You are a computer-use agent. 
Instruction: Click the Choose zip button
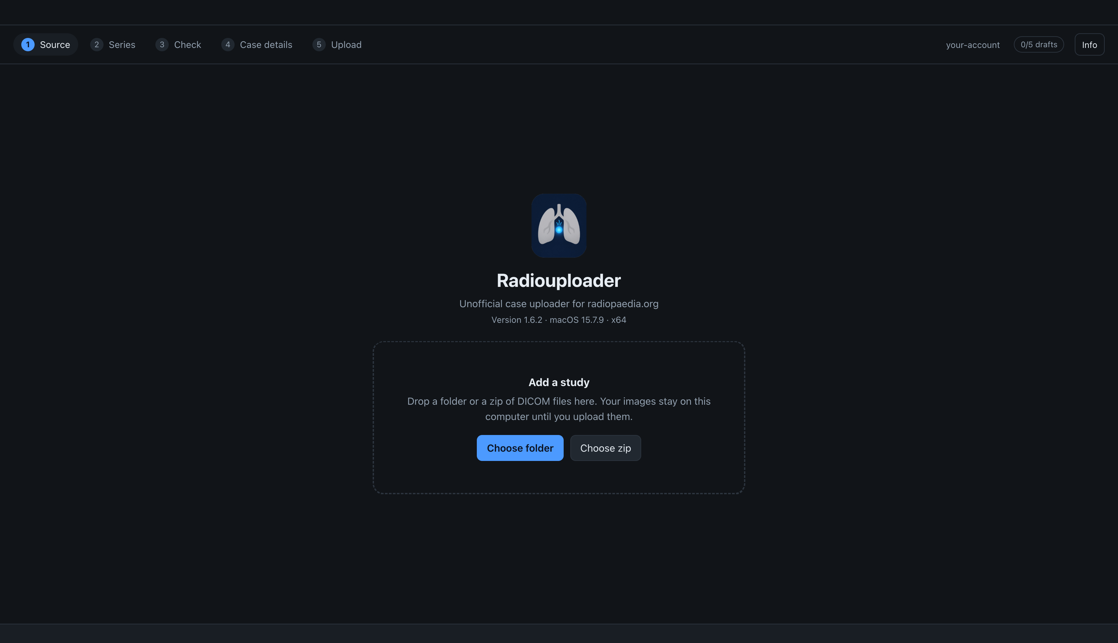[x=606, y=448]
